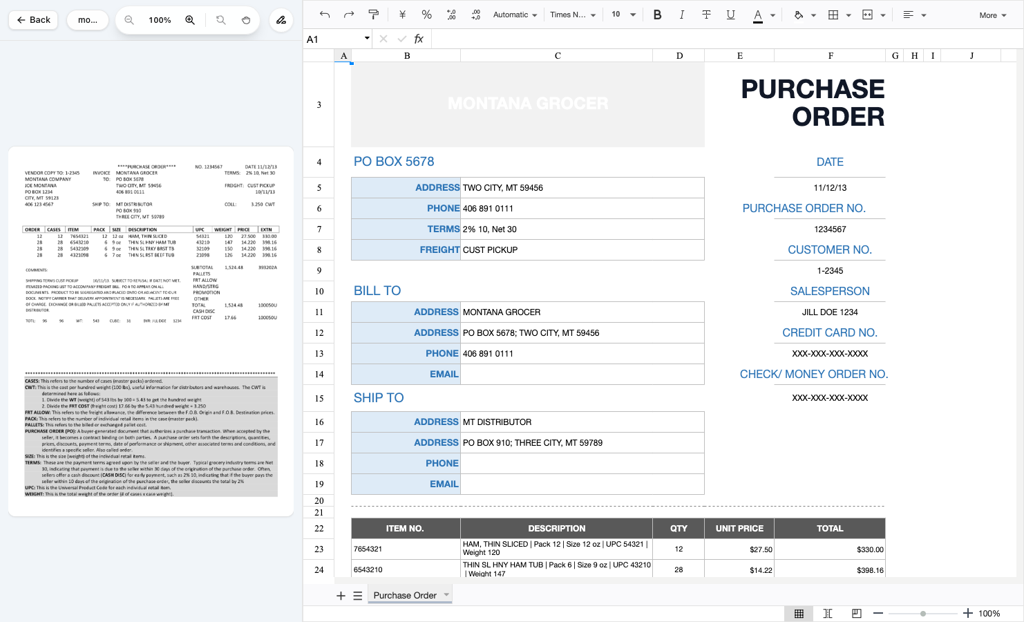1024x622 pixels.
Task: Open font color dropdown arrow
Action: (x=772, y=15)
